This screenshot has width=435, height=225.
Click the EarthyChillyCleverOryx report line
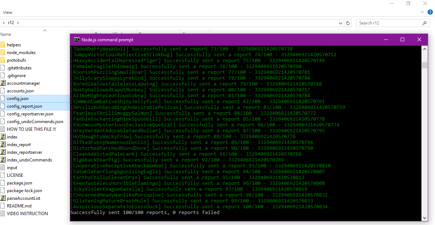click(187, 178)
